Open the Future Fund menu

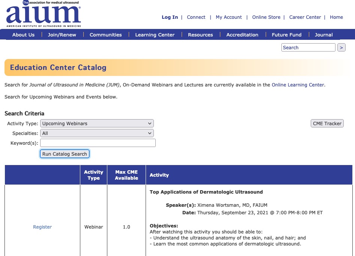click(287, 35)
